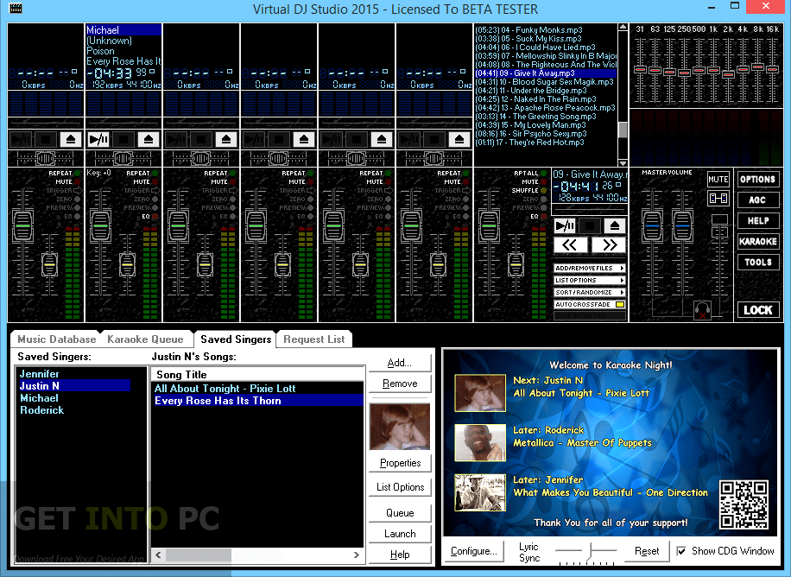Open the KARAOKE window
Viewport: 791px width, 577px height.
757,241
